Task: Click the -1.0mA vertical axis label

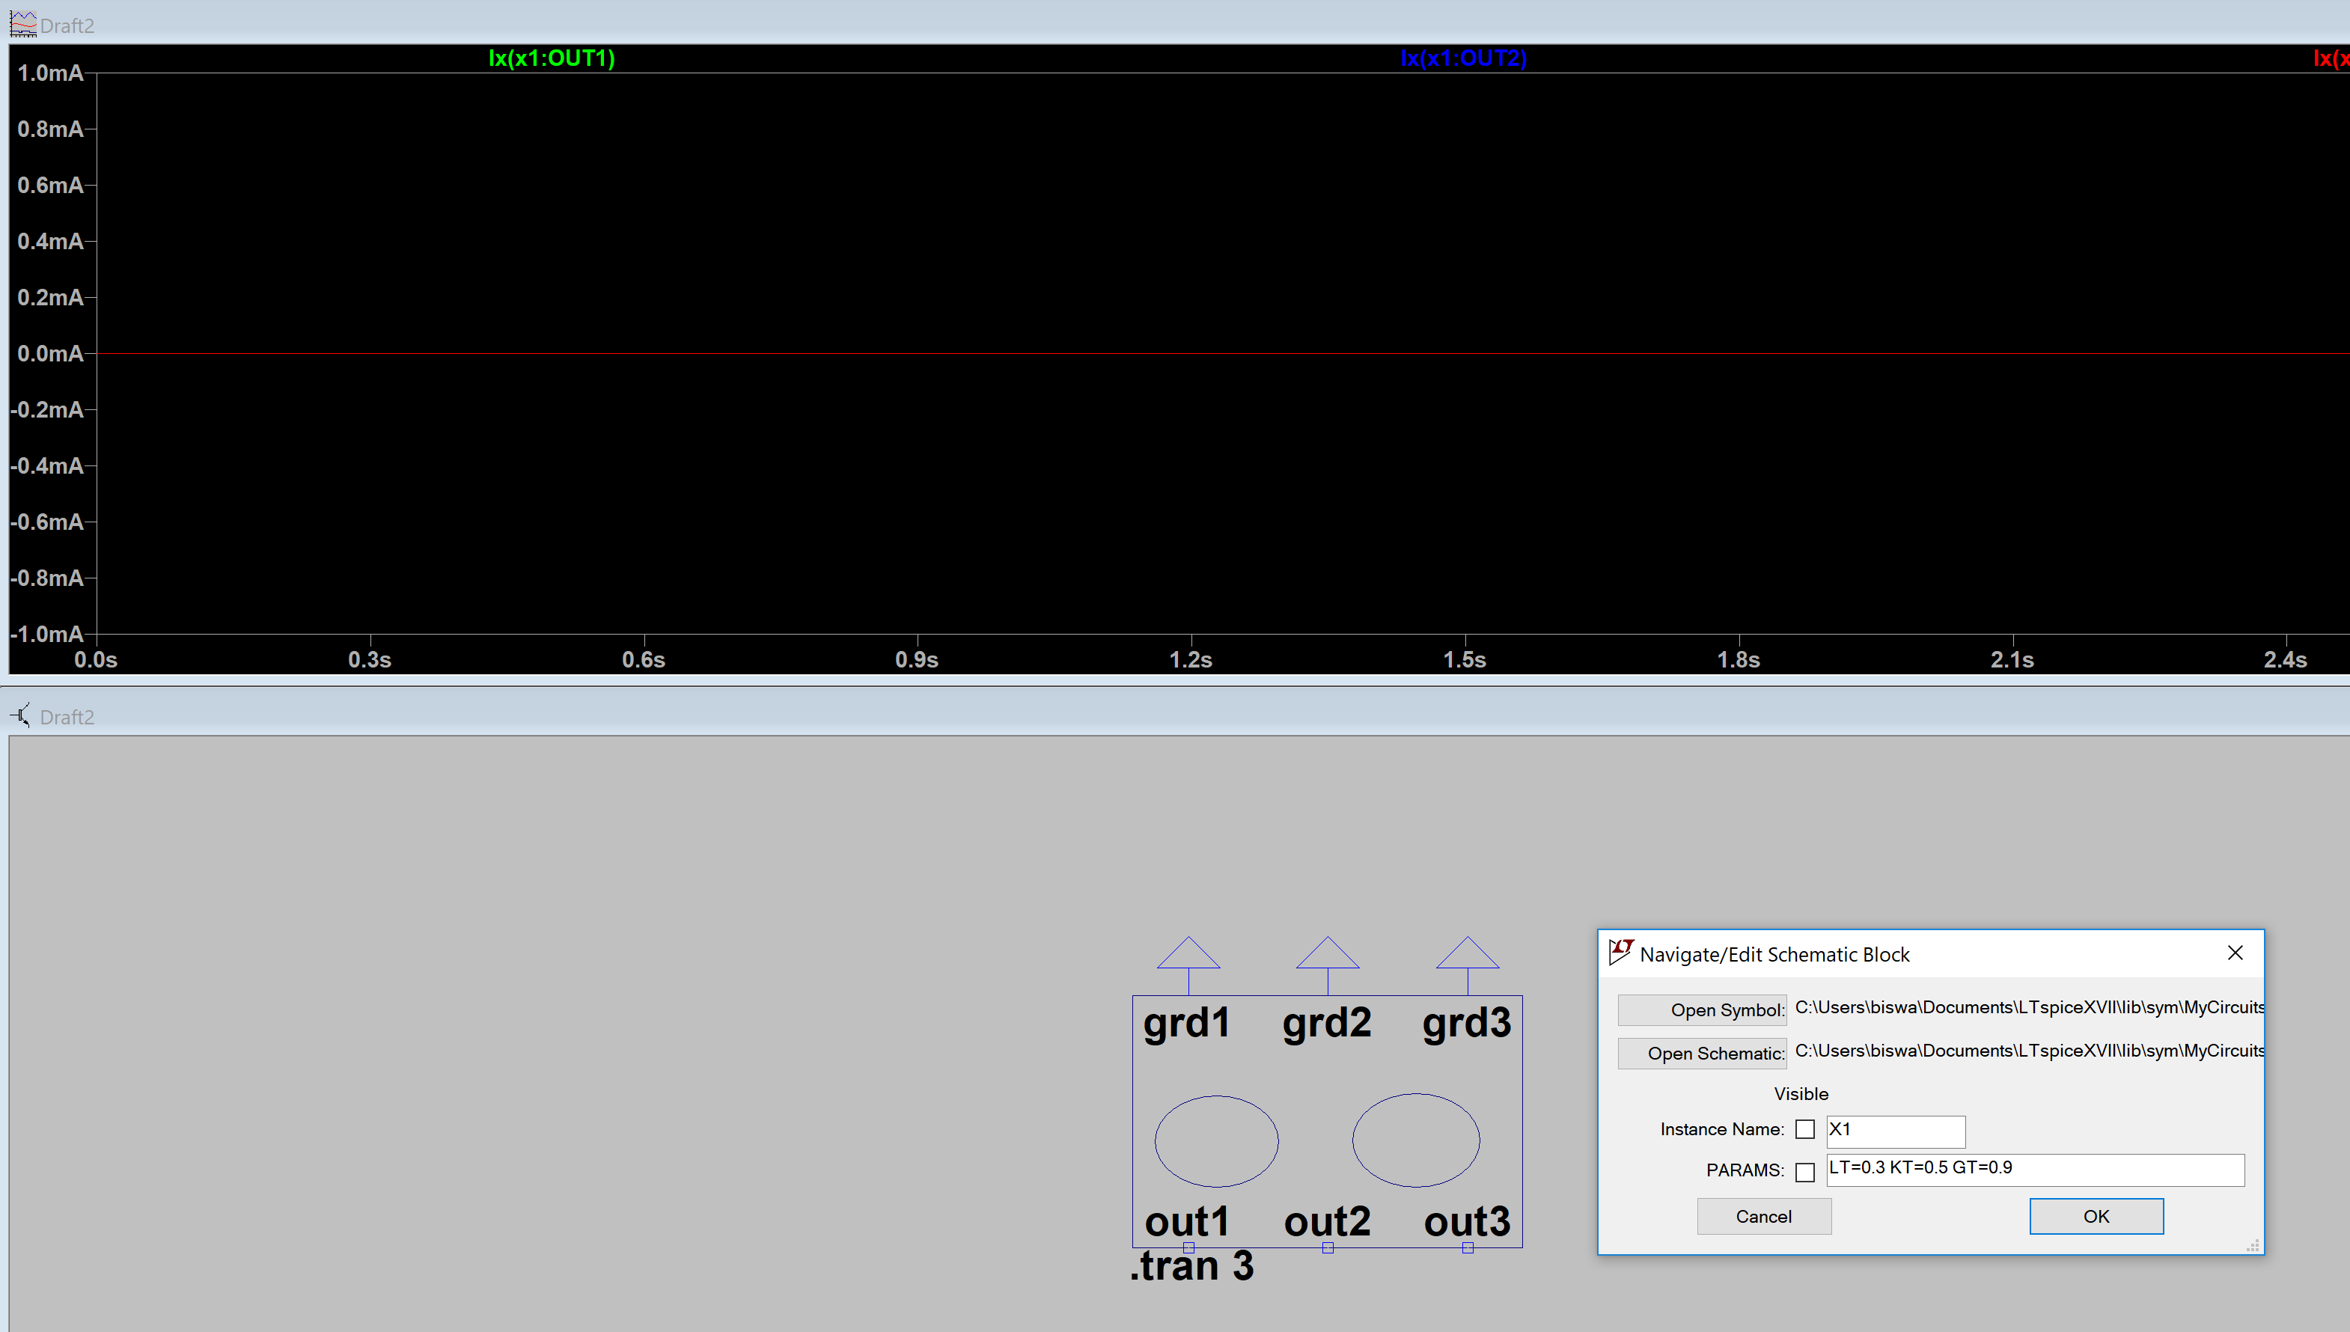Action: [x=46, y=634]
